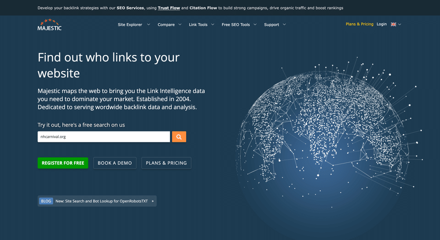Open the Support menu

[x=271, y=25]
